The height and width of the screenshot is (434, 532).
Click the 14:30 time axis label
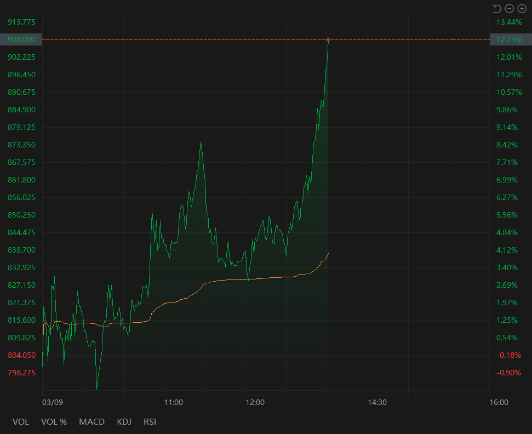(x=377, y=402)
